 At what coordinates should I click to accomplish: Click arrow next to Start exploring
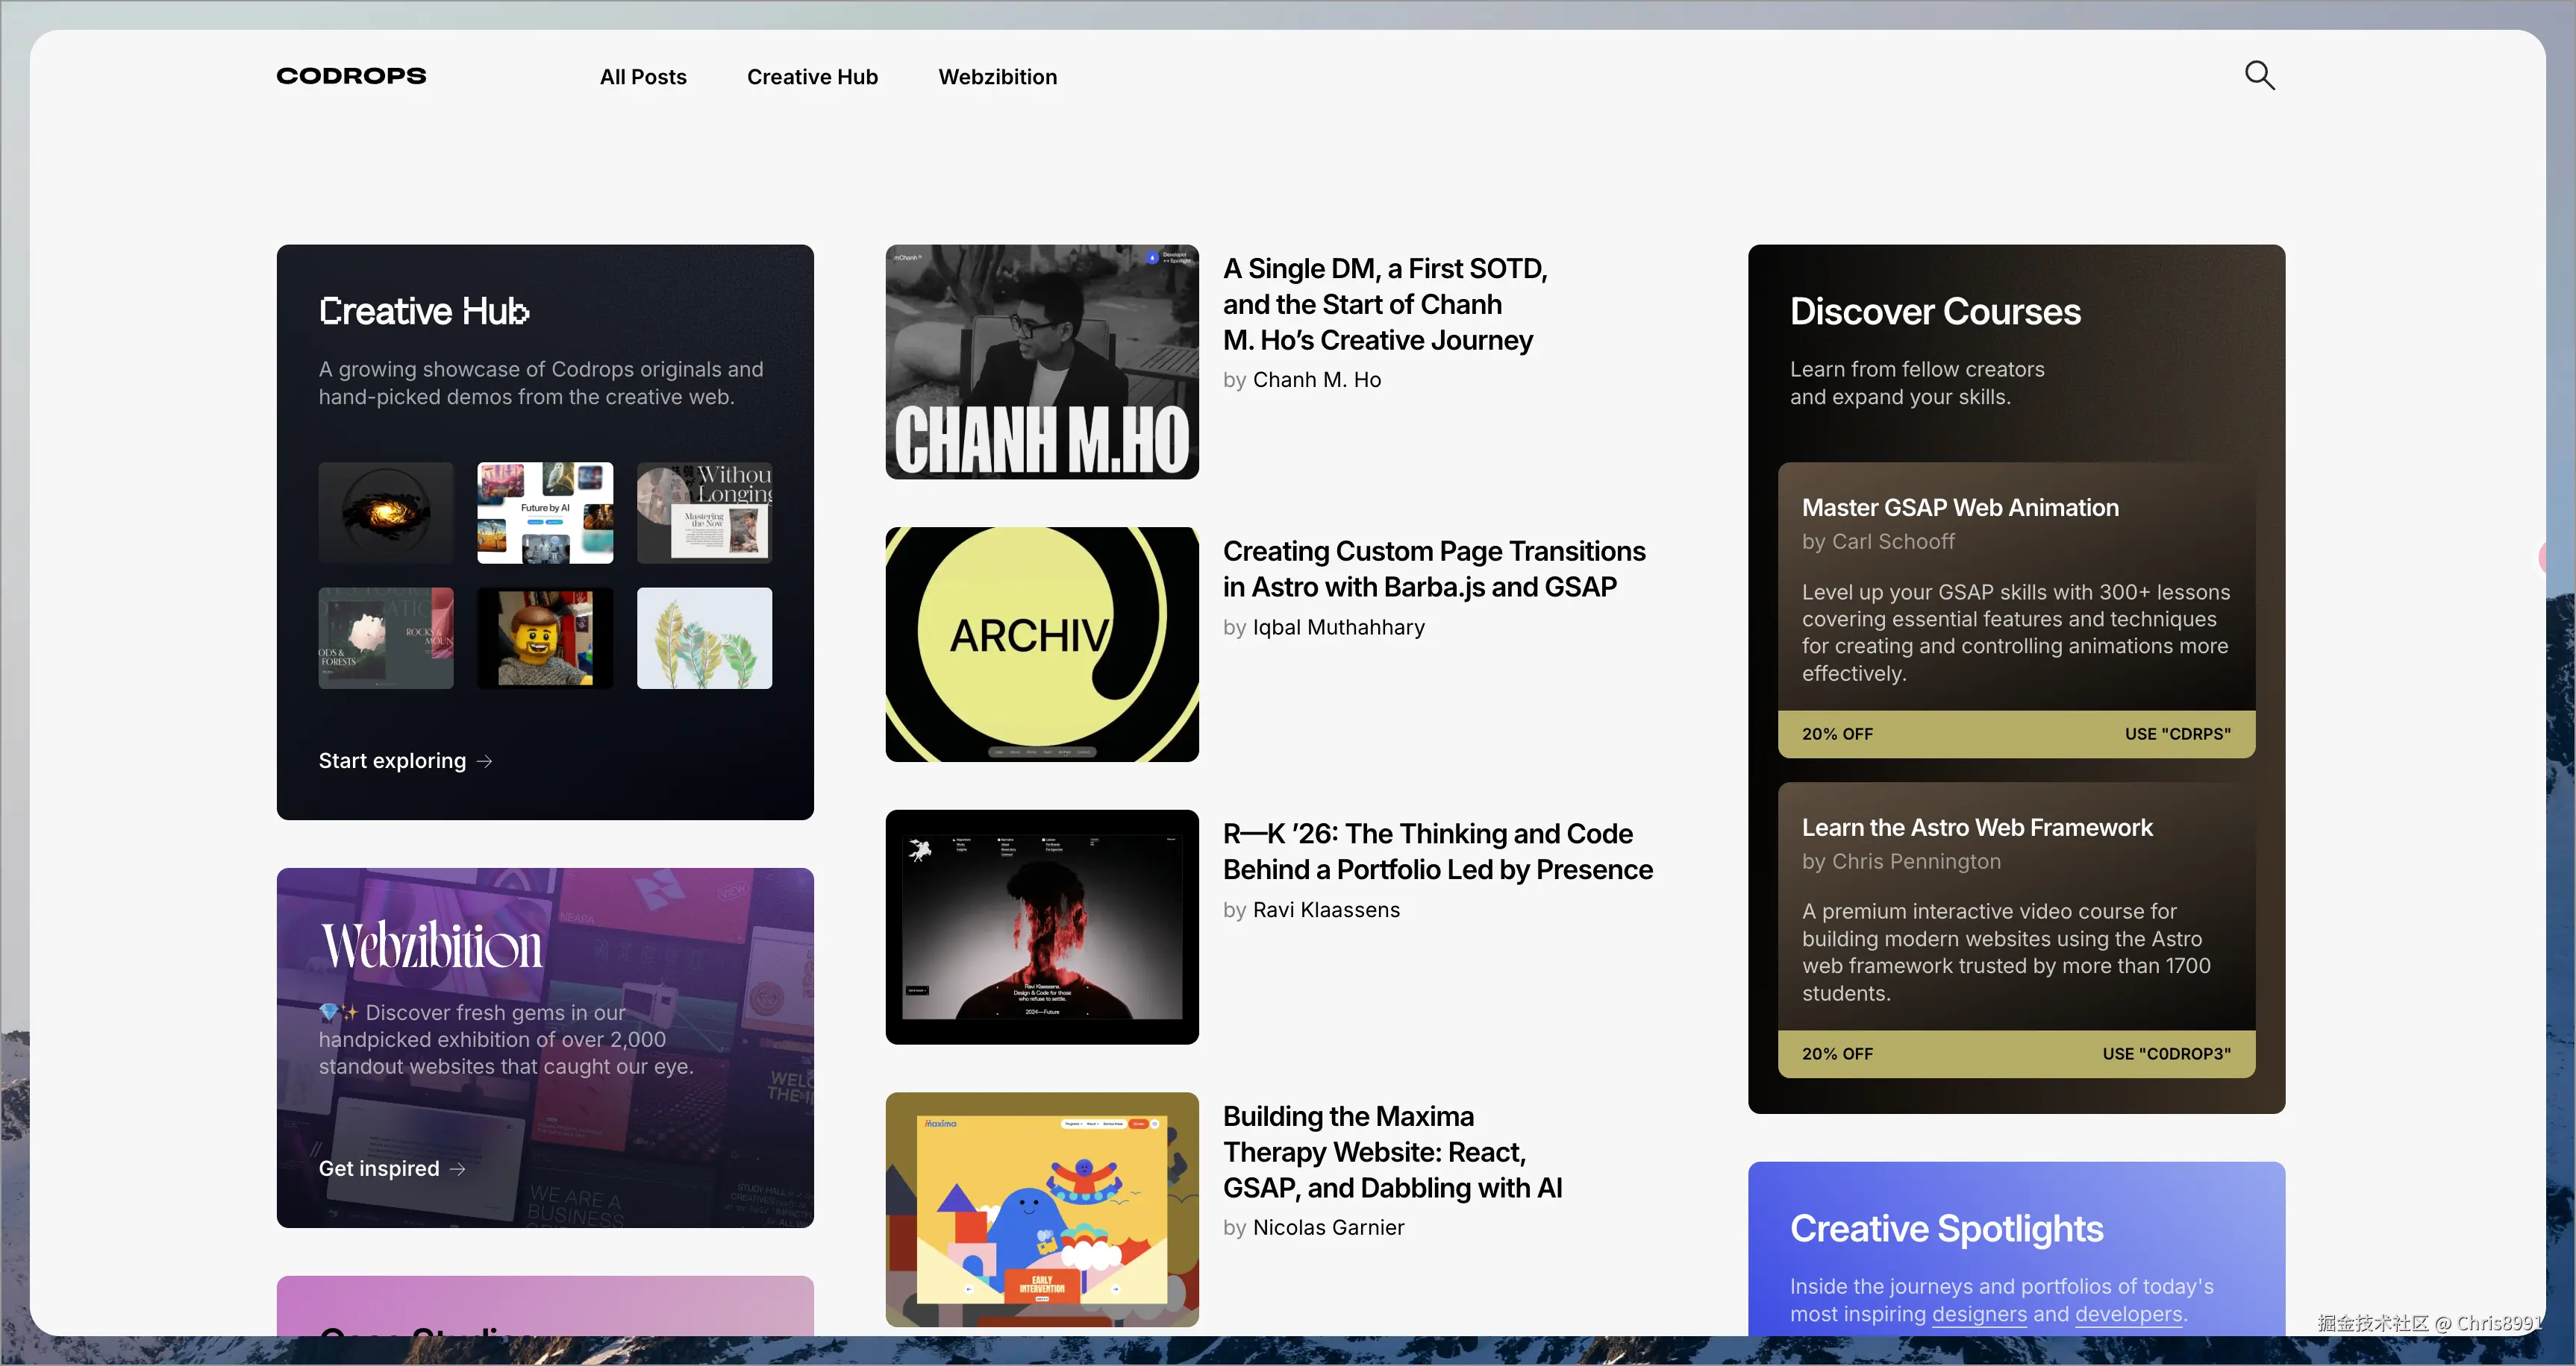485,761
